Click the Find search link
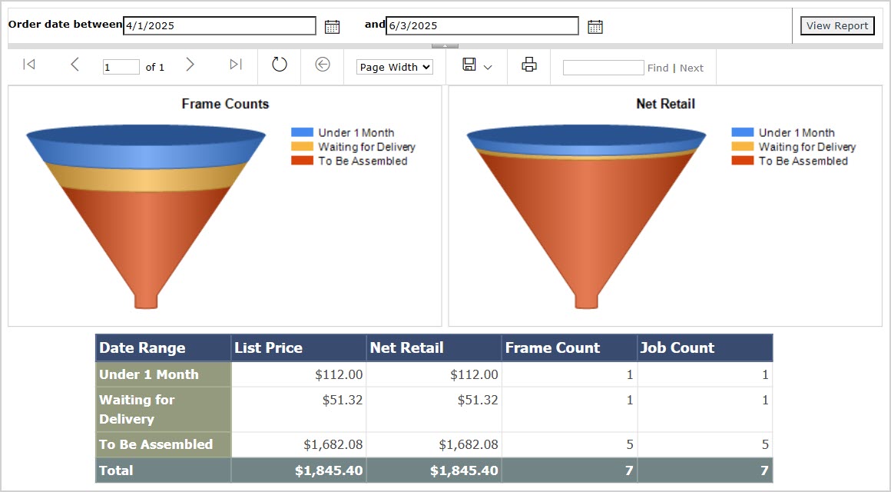Image resolution: width=891 pixels, height=492 pixels. (657, 68)
